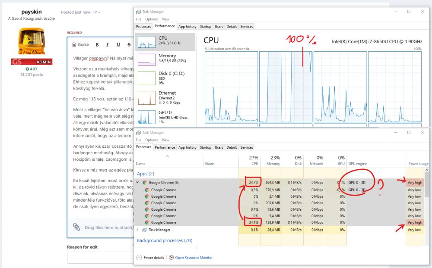
Task: Expand the Task Manager process row
Action: 138,230
